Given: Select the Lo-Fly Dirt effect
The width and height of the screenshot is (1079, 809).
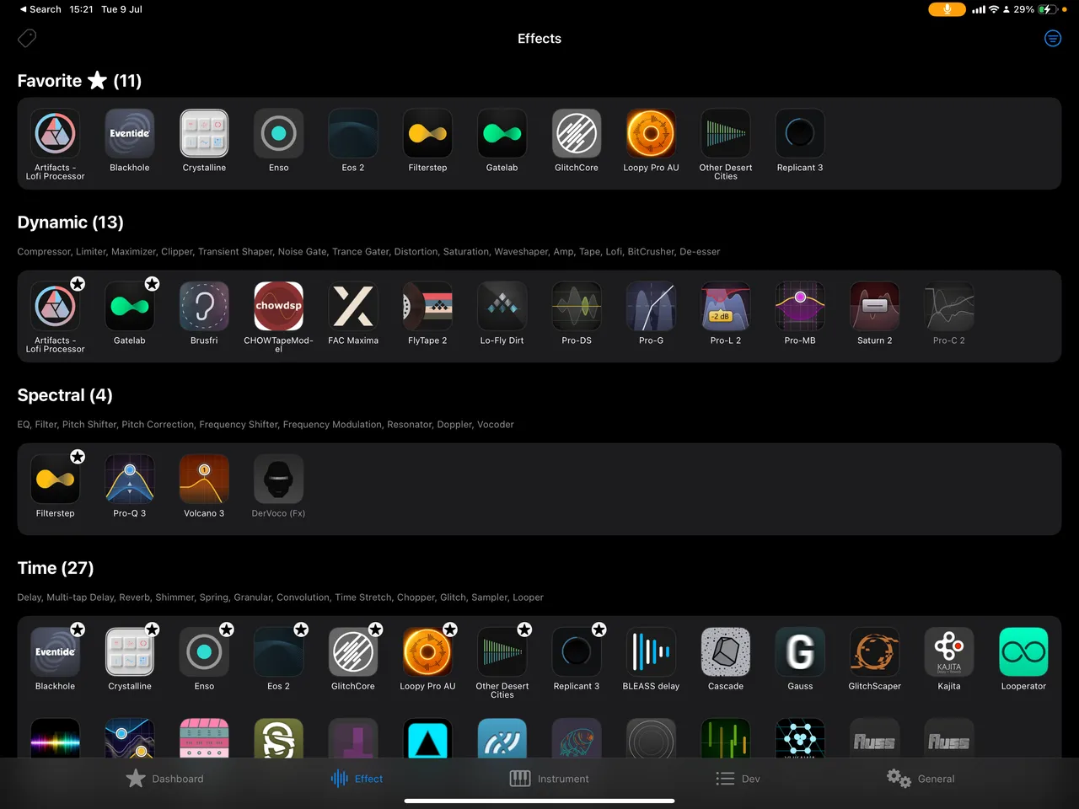Looking at the screenshot, I should pos(502,306).
